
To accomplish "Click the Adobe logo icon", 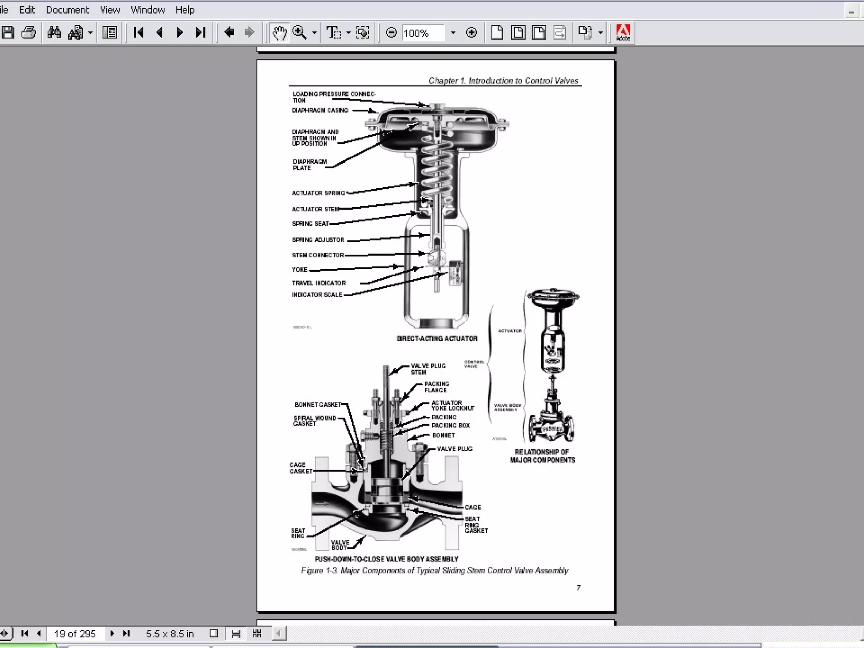I will click(623, 32).
